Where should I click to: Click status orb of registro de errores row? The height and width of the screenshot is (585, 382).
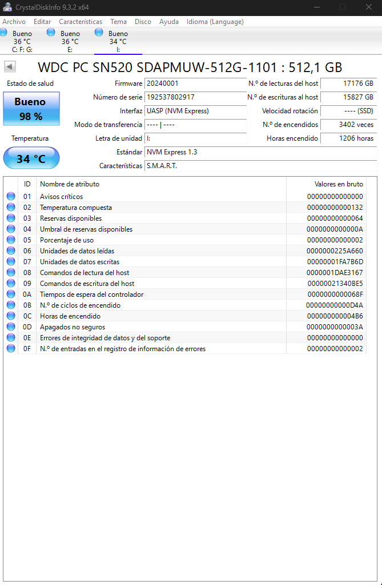(x=11, y=348)
